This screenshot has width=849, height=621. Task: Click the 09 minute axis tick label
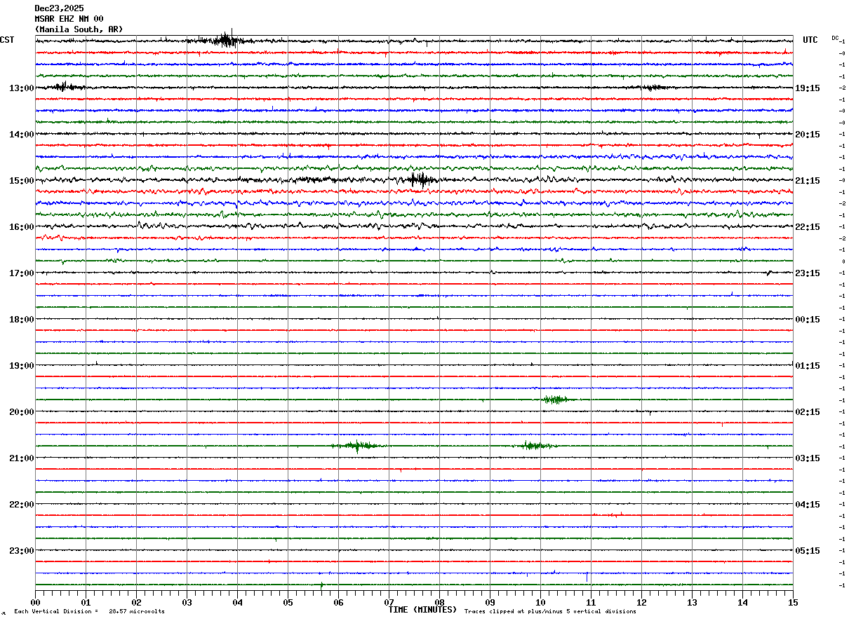[490, 602]
